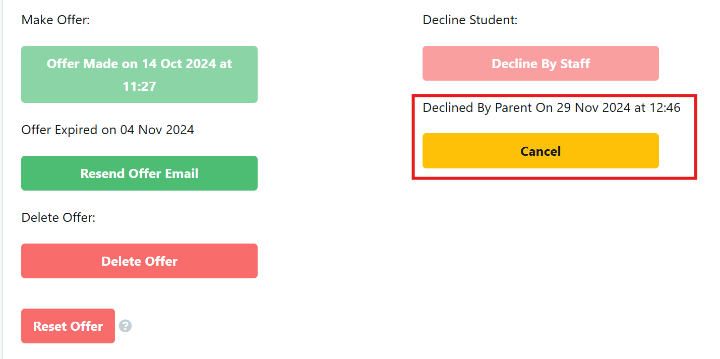720x359 pixels.
Task: Click Declined By Parent status text
Action: [551, 107]
